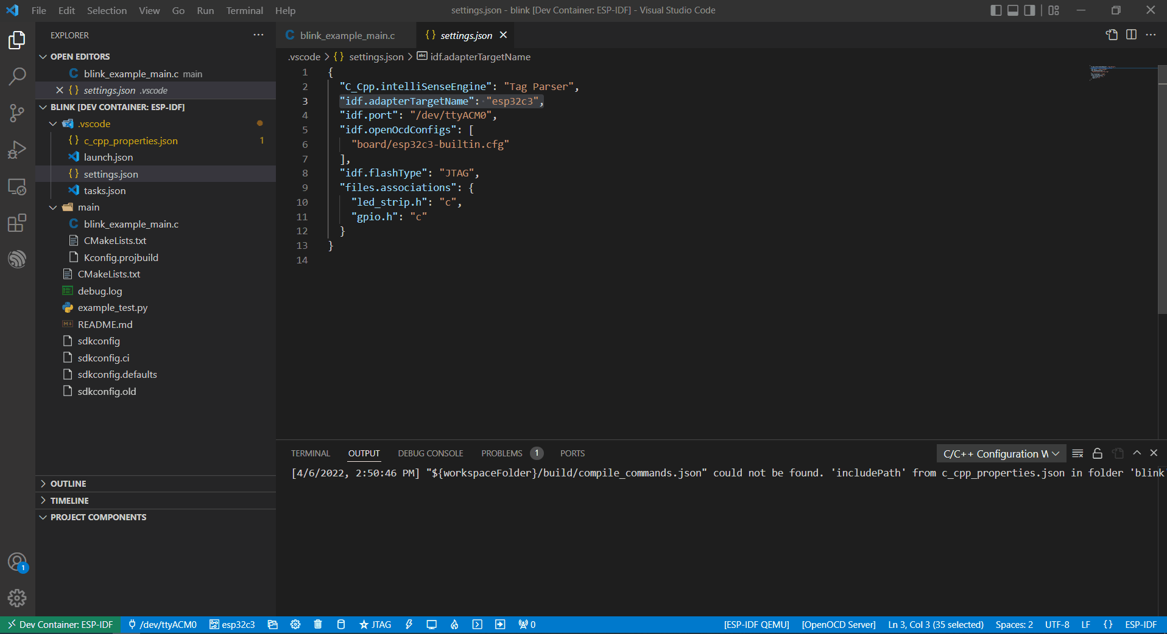Run full clean with the trash icon
The image size is (1167, 634).
tap(317, 624)
